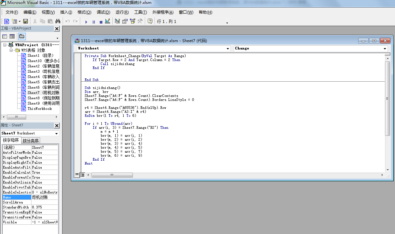Collapse the WPS表格 对象 folder node
Image resolution: width=395 pixels, height=234 pixels.
11,50
